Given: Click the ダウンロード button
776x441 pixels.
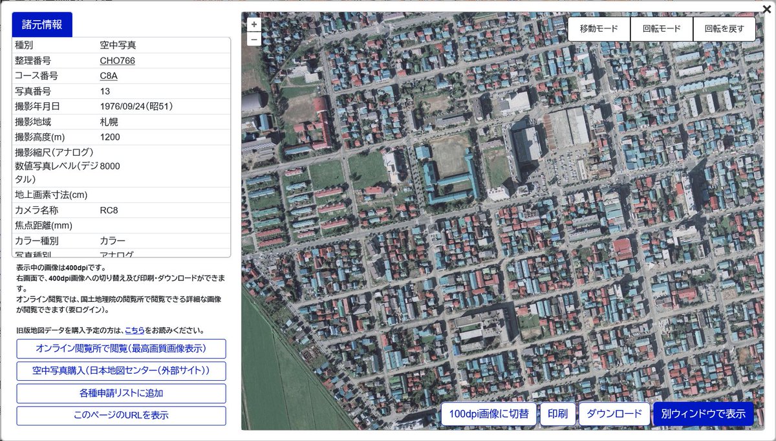Looking at the screenshot, I should click(x=614, y=414).
